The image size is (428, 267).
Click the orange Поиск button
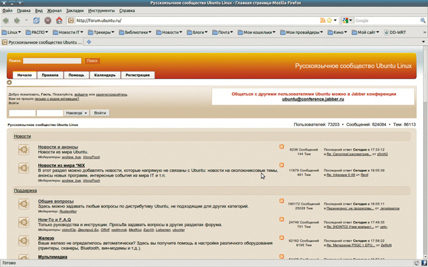pyautogui.click(x=92, y=61)
